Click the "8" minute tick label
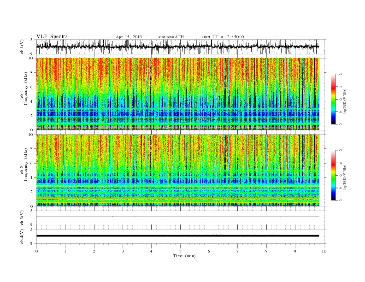Screen dimensions: 365x282 coord(266,251)
